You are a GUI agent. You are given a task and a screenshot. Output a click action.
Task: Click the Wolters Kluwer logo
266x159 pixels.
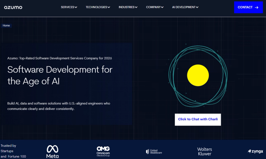[204, 152]
